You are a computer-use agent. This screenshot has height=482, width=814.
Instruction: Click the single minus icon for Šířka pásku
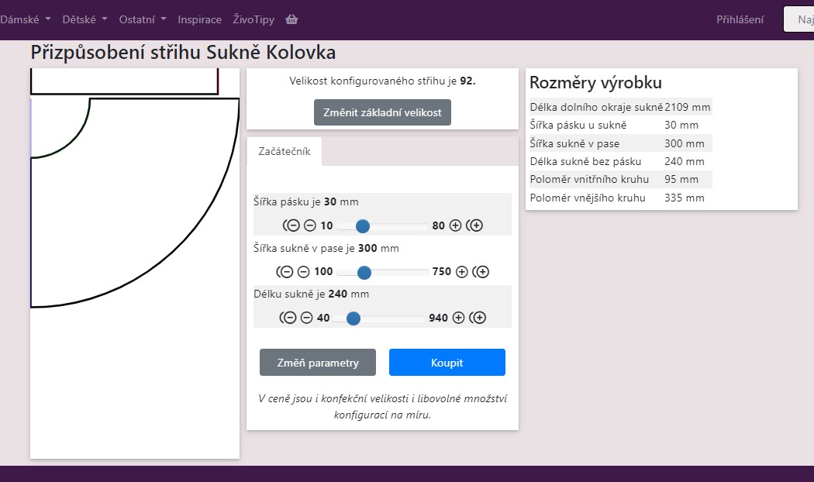pos(309,226)
